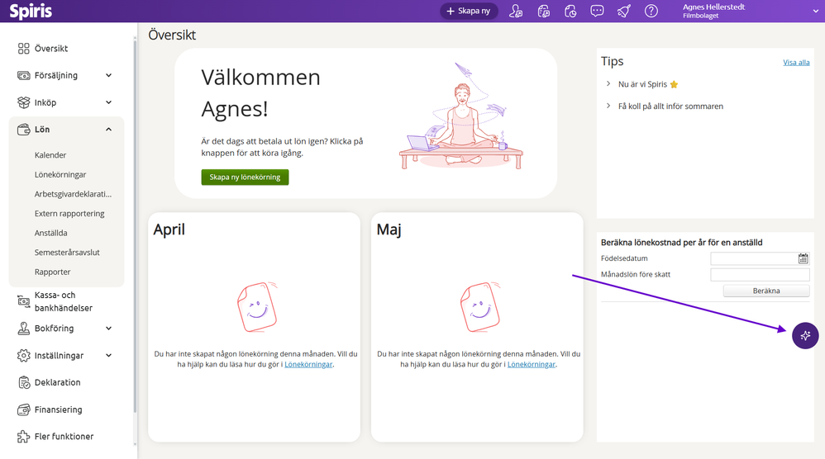The width and height of the screenshot is (825, 459).
Task: Collapse the Lön menu section
Action: click(x=108, y=130)
